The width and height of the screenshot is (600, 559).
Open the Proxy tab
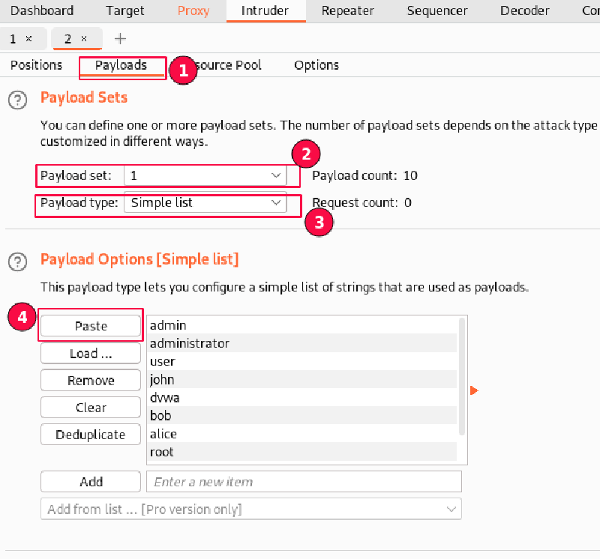[193, 10]
